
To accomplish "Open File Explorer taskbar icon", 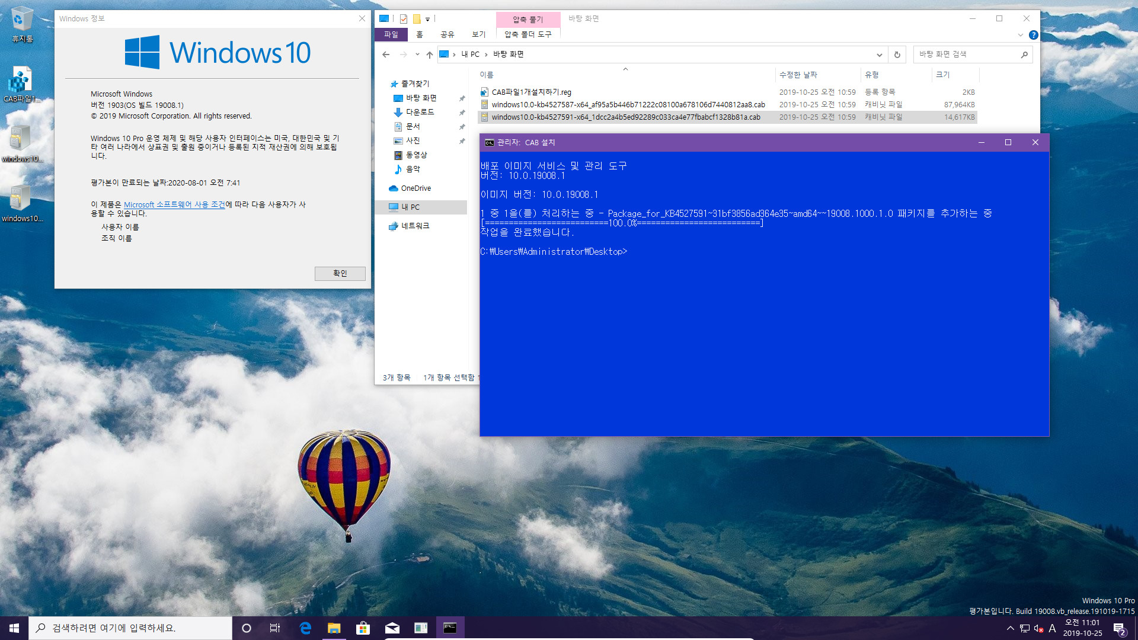I will [x=334, y=628].
